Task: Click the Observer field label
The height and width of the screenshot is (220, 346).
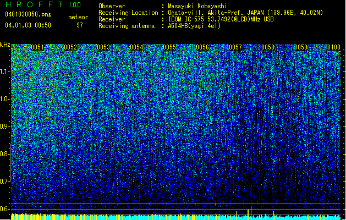Action: point(112,6)
